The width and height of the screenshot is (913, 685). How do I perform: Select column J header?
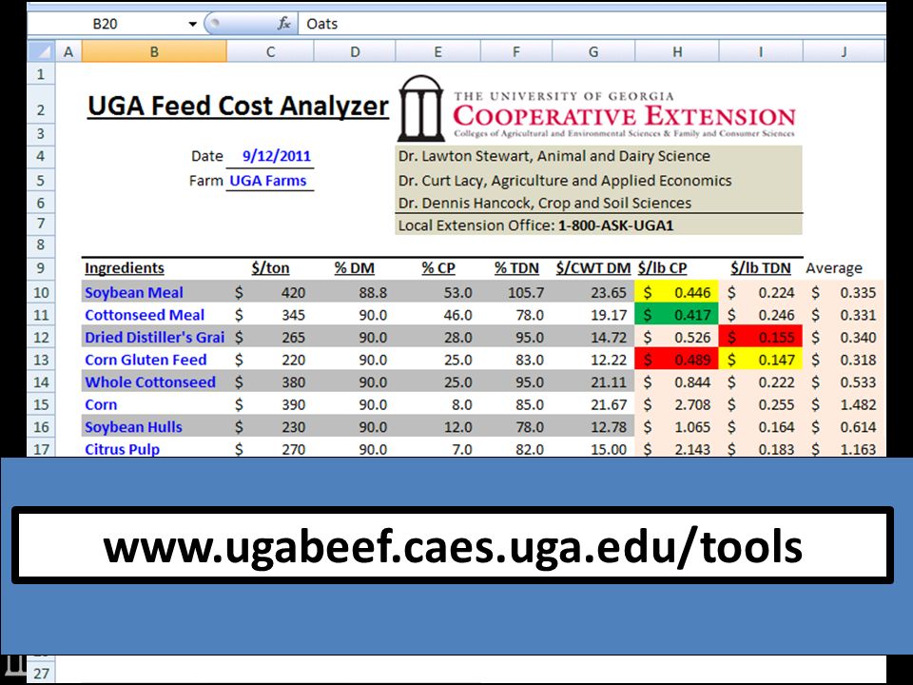844,51
